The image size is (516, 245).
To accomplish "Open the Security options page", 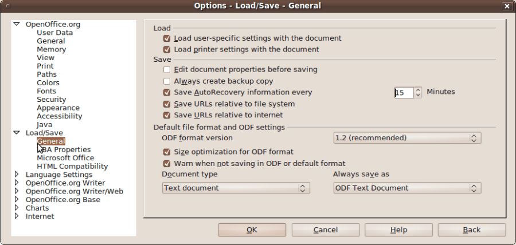I will point(52,100).
